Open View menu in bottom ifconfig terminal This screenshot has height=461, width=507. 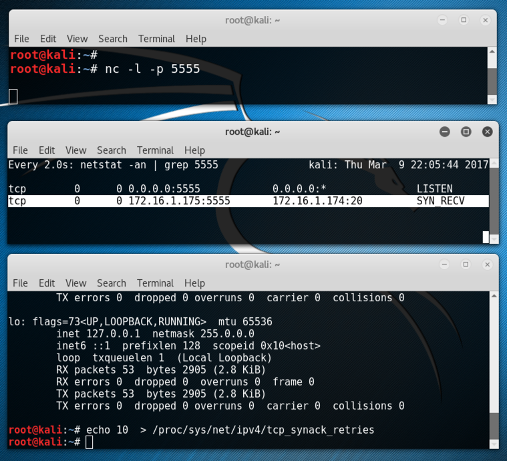click(x=75, y=283)
